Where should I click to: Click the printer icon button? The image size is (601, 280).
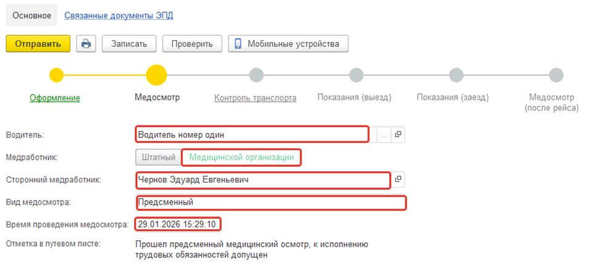click(x=86, y=44)
